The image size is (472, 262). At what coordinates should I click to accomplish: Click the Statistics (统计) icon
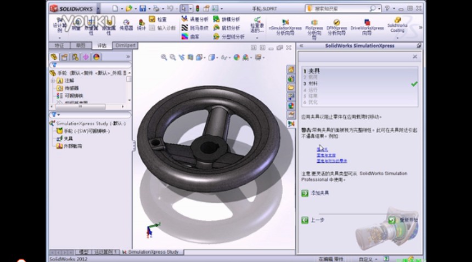pos(141,22)
